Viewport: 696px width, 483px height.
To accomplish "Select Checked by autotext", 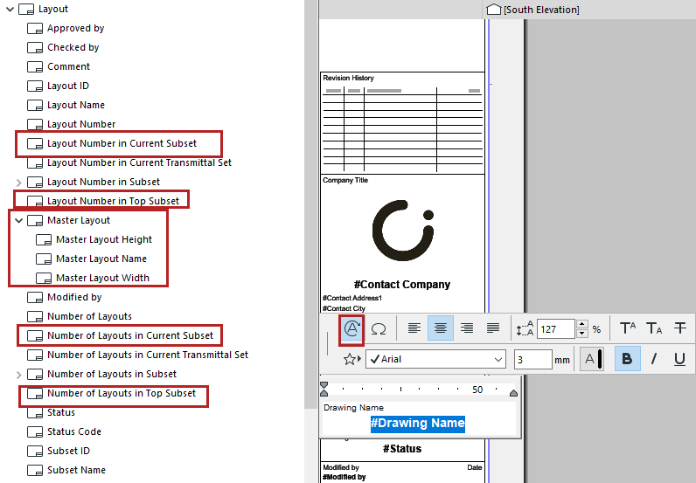I will click(x=73, y=47).
